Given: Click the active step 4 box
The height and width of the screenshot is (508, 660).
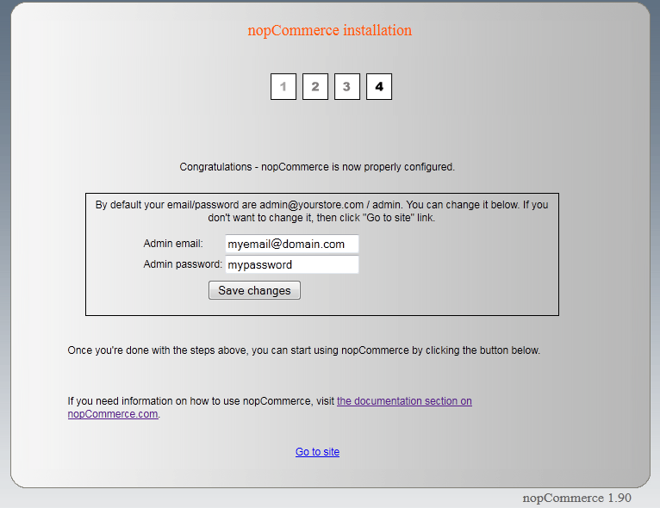Looking at the screenshot, I should tap(379, 87).
